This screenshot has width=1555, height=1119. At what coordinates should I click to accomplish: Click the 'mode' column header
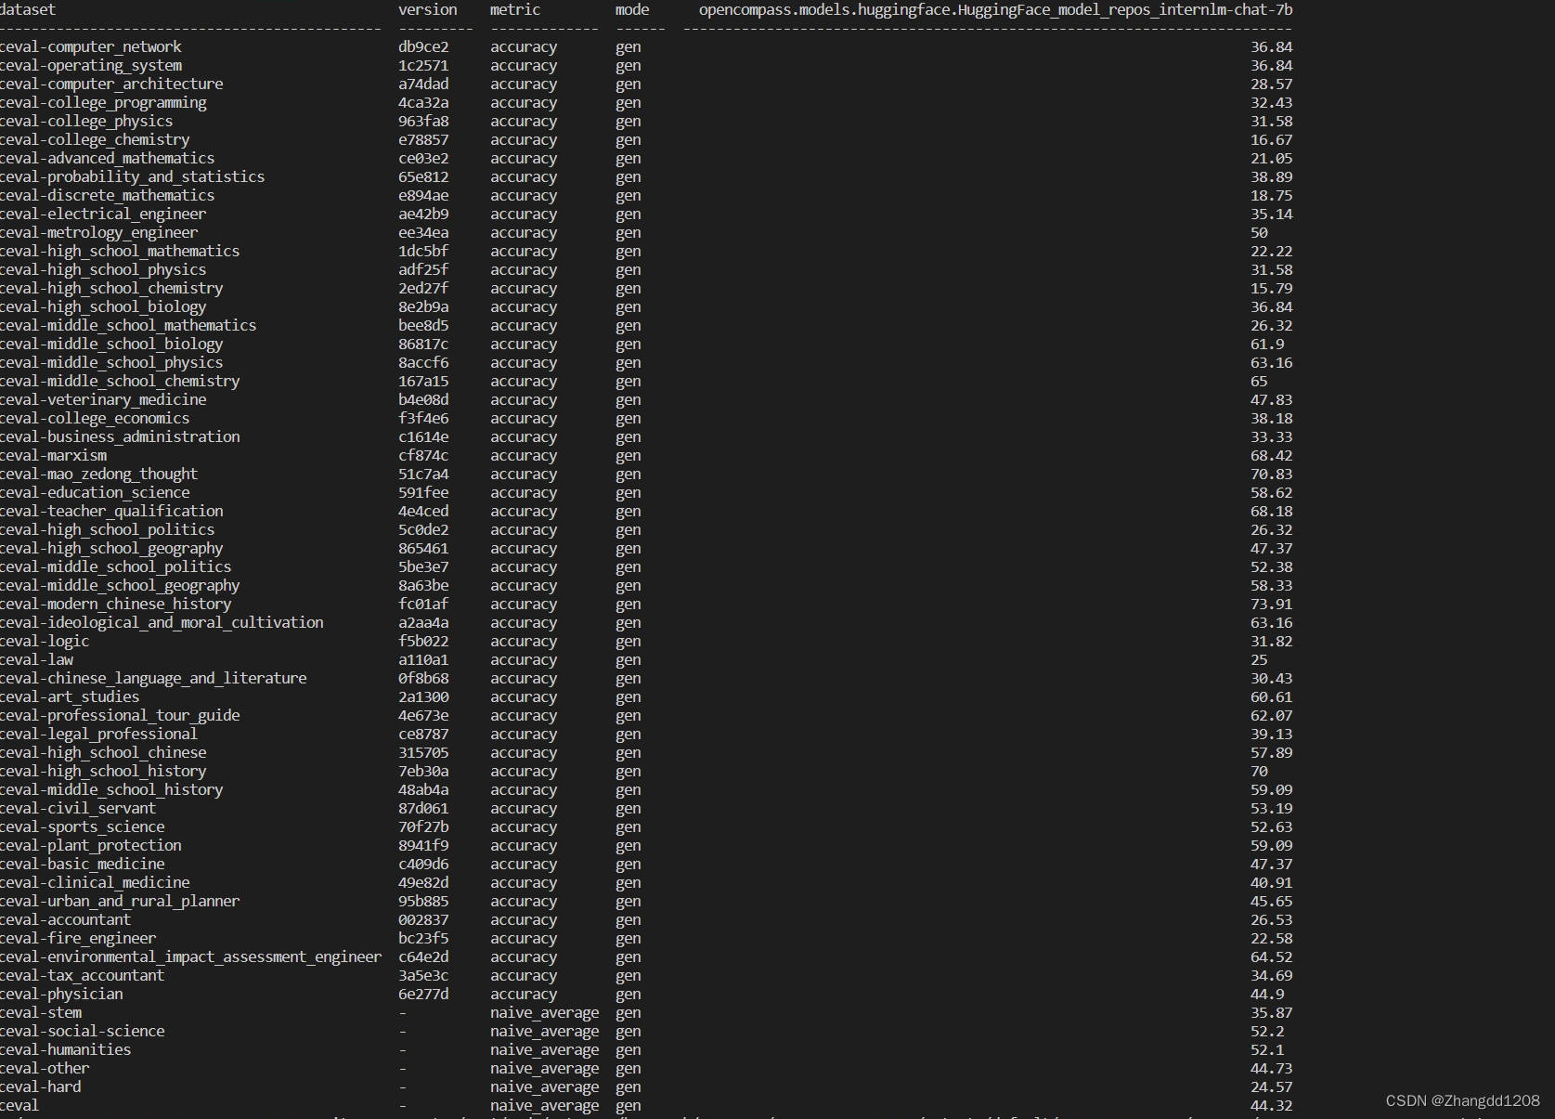point(632,9)
